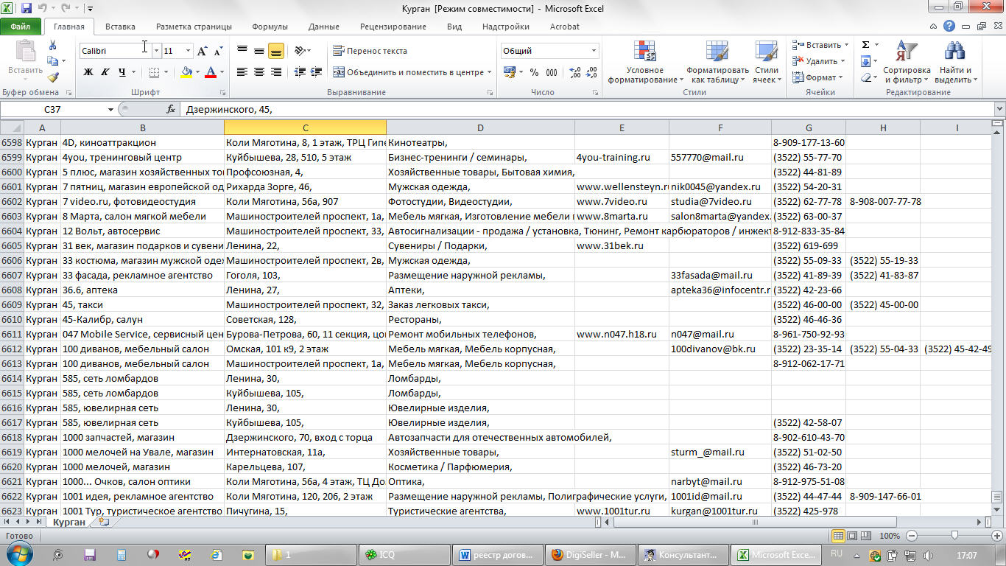Expand the borders dropdown arrow

coord(166,72)
